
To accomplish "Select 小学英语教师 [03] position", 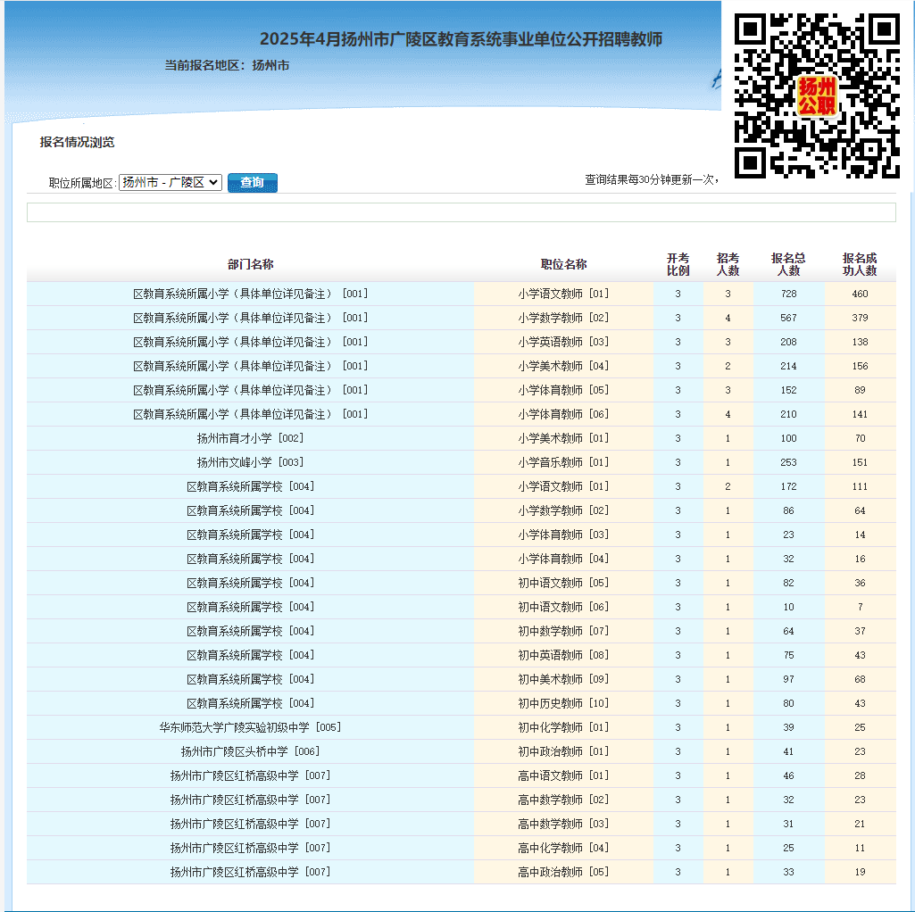I will point(563,342).
